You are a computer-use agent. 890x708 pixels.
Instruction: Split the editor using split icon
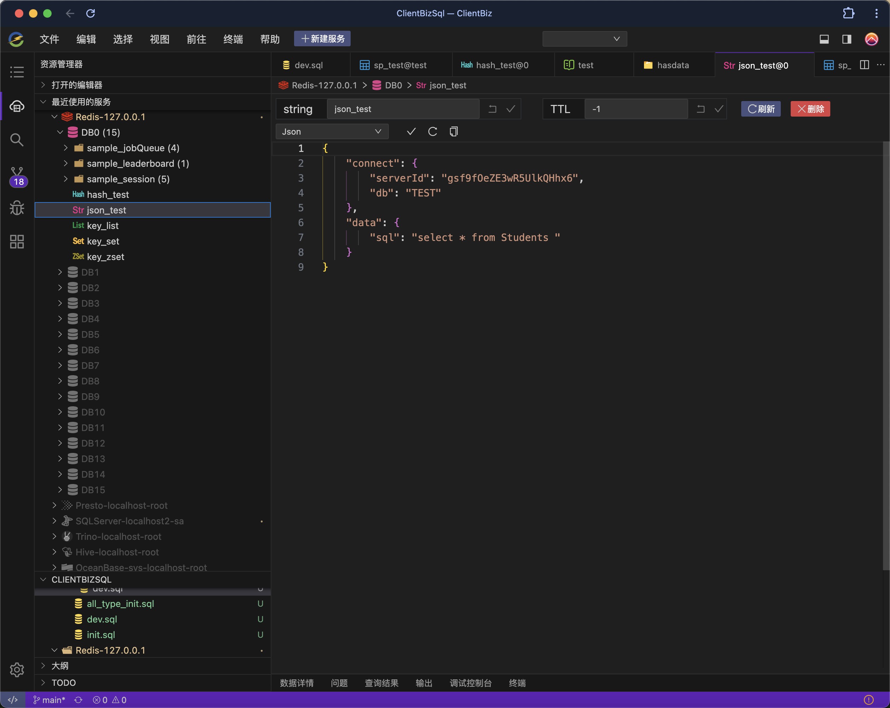pyautogui.click(x=864, y=65)
